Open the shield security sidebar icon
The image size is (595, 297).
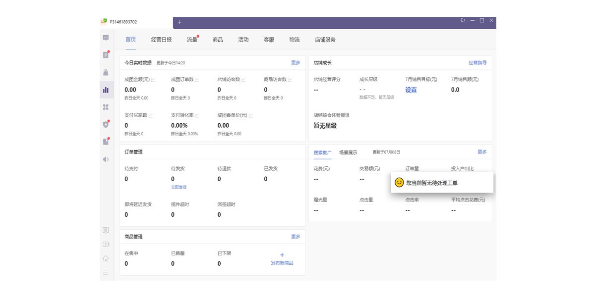pyautogui.click(x=106, y=124)
